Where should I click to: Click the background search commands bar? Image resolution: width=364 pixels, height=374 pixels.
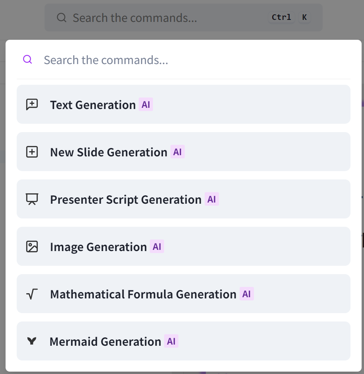point(159,18)
